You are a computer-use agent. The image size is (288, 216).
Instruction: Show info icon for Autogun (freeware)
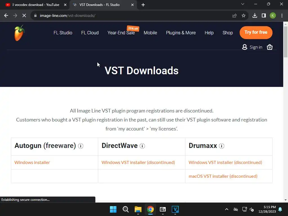81,146
